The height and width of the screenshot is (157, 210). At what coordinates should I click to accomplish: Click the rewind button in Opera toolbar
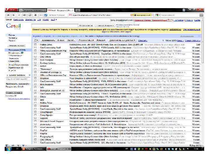click(x=8, y=15)
